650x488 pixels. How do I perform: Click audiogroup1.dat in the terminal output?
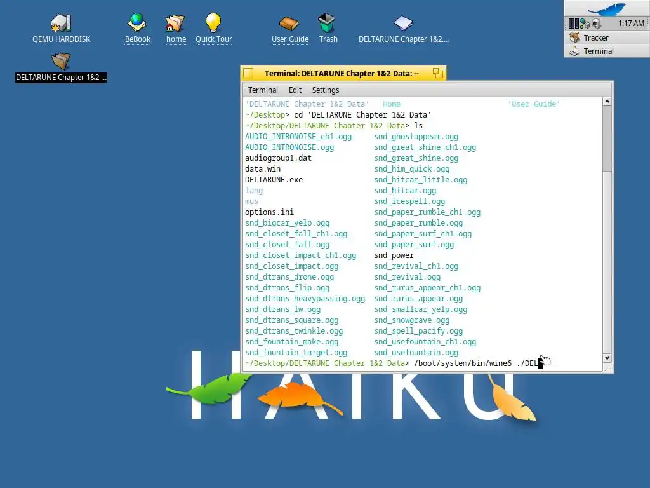coord(278,158)
